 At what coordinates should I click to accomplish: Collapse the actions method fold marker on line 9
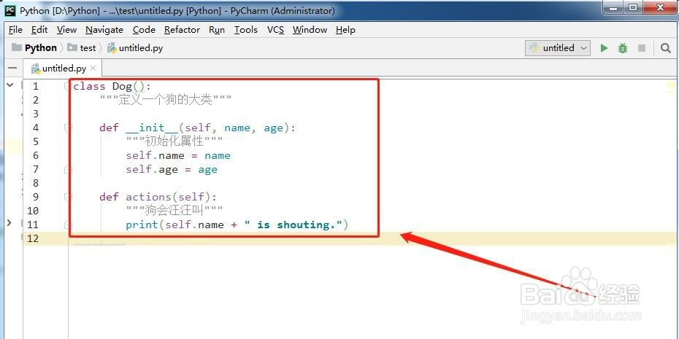coord(67,197)
